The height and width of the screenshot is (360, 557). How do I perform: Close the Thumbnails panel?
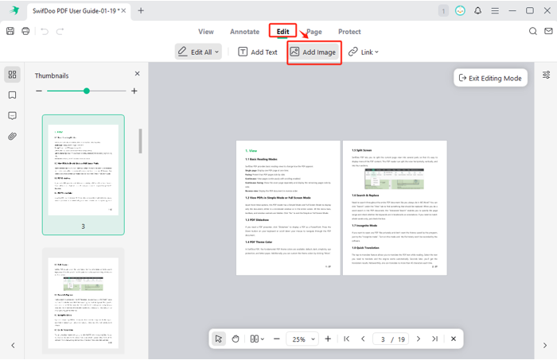137,74
